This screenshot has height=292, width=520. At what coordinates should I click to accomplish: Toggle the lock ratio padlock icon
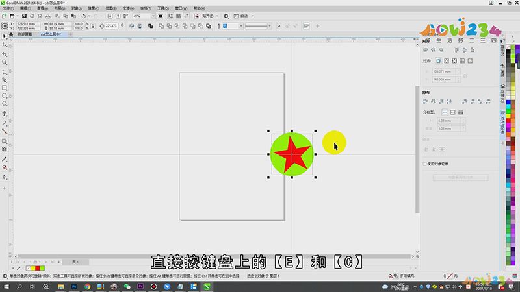(93, 26)
